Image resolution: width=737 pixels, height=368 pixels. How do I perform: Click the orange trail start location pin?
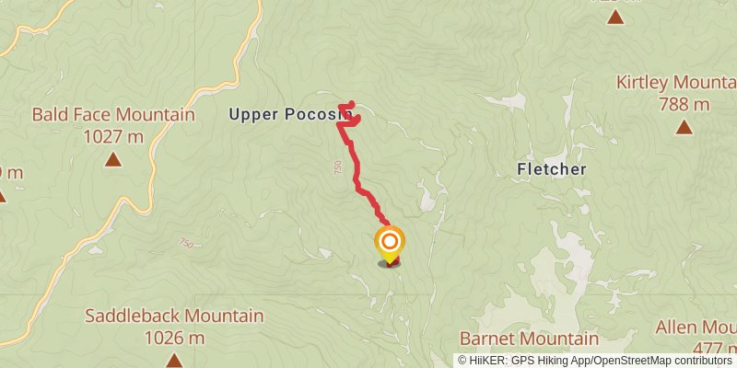tap(390, 244)
